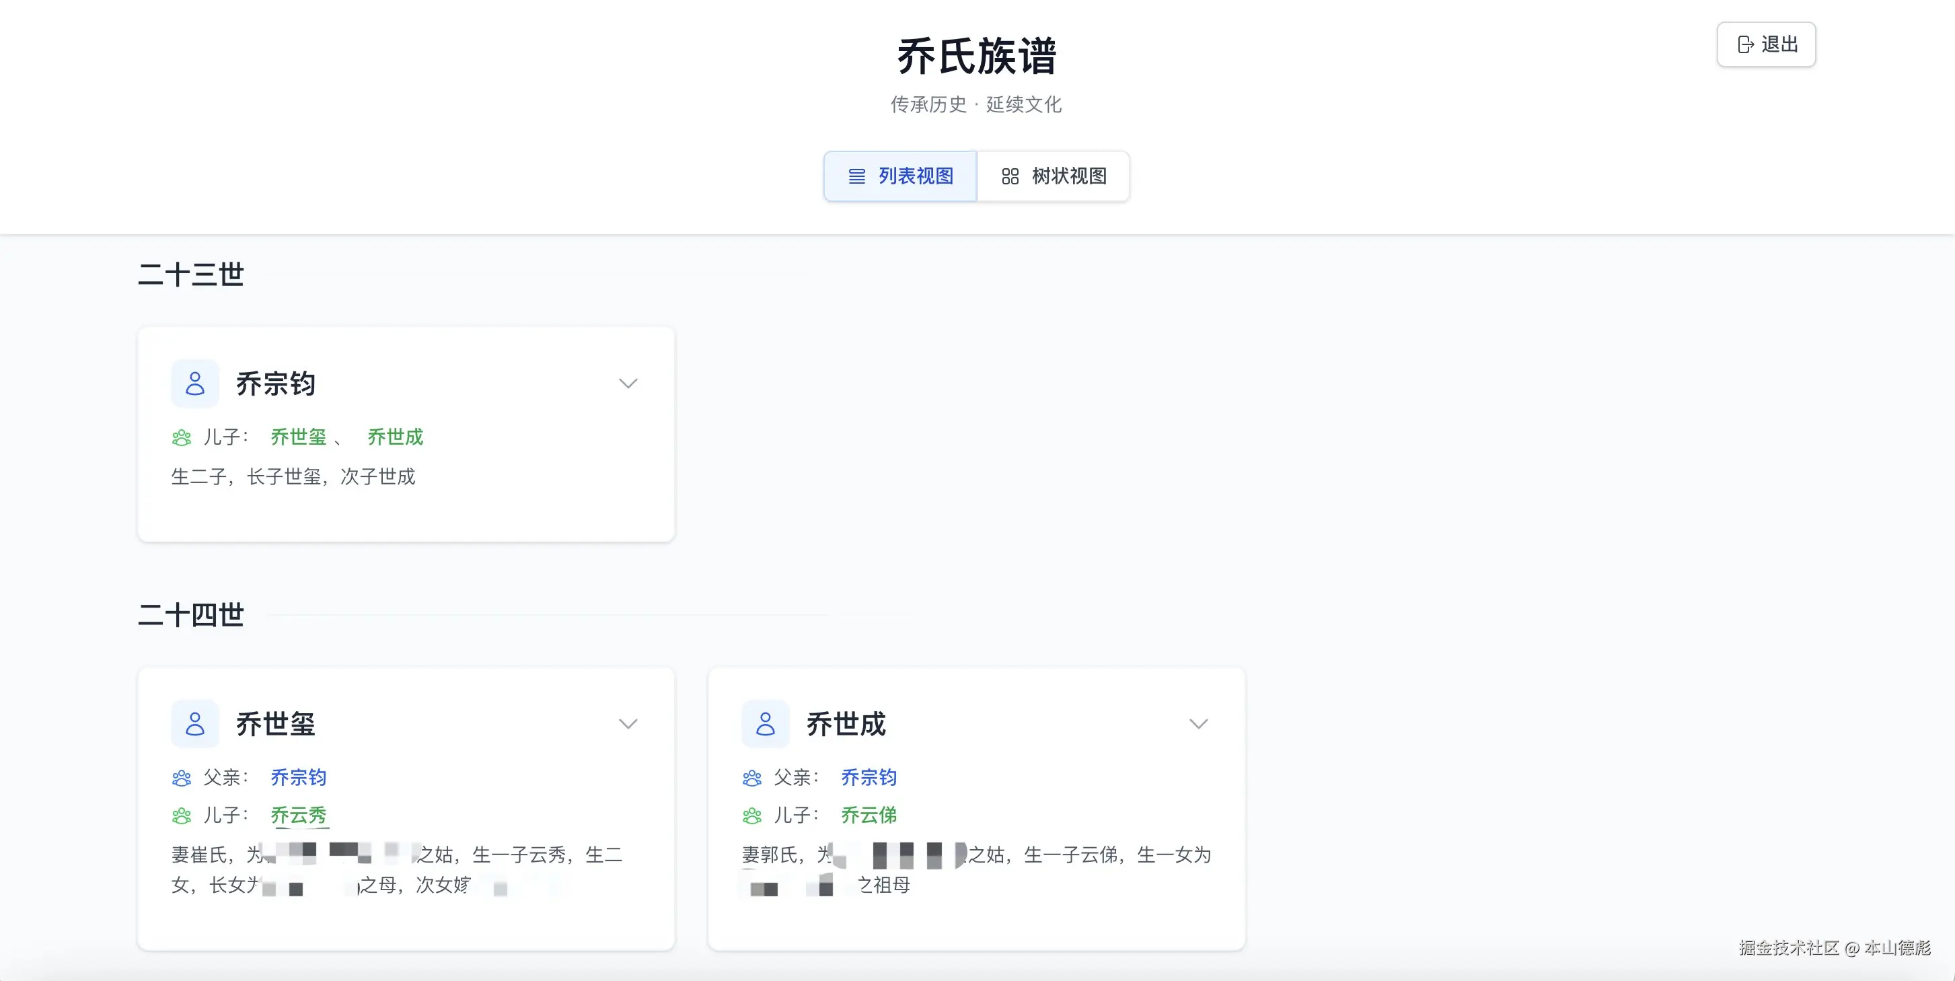
Task: Expand the 乔宗钧 card chevron
Action: click(628, 384)
